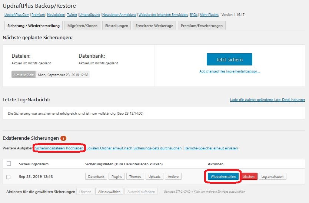Select the Sicherung / Wiederherstellung tab

click(33, 26)
